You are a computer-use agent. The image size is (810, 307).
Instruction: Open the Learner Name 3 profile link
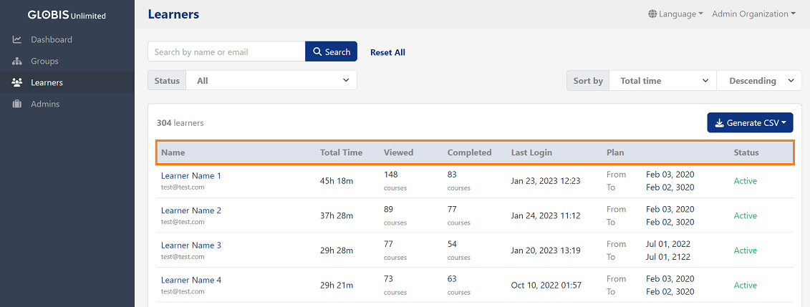tap(191, 245)
